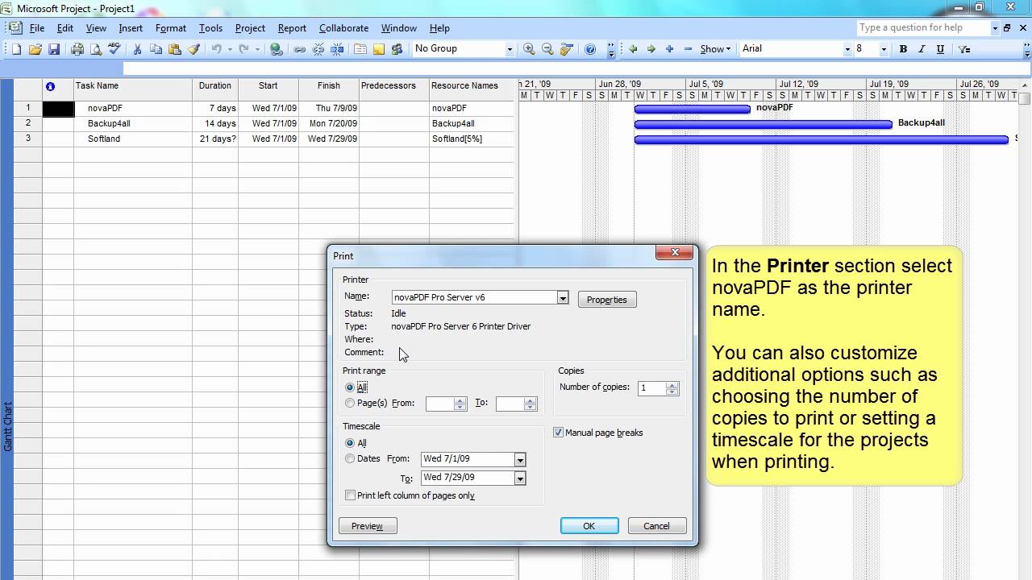Click the Redo arrow icon
The image size is (1032, 580).
point(243,49)
